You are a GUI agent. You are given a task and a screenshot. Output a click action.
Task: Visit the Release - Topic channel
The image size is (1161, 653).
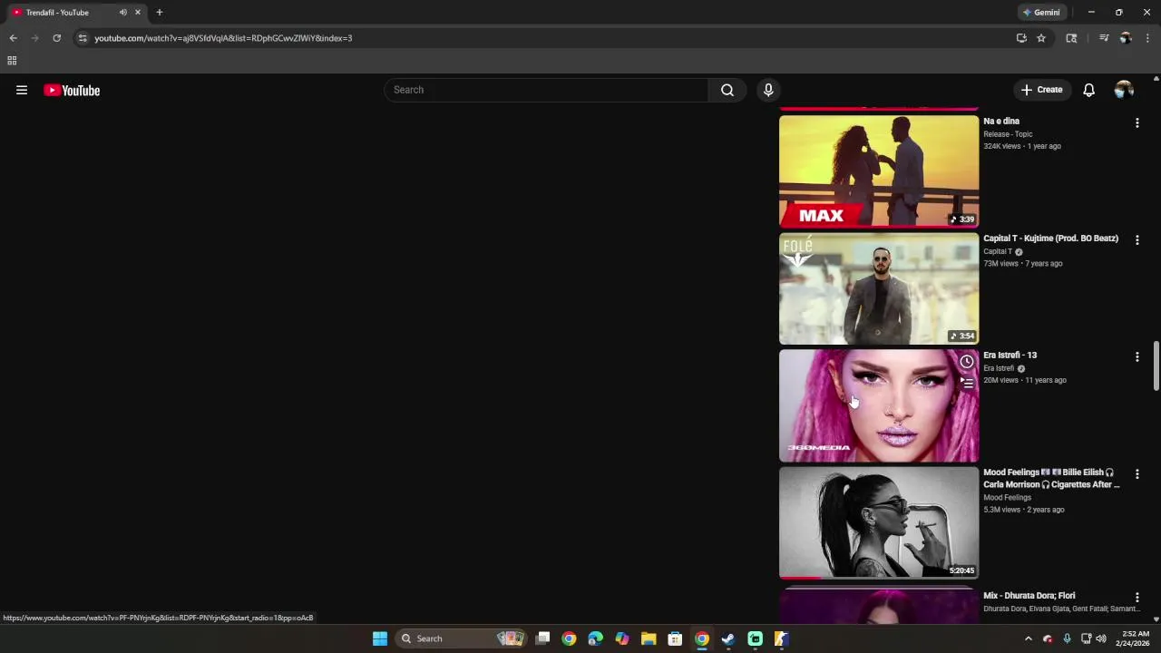(x=1008, y=134)
